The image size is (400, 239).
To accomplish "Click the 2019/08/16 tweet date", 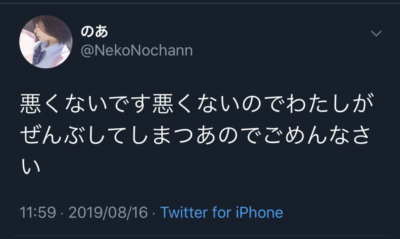I will point(108,212).
